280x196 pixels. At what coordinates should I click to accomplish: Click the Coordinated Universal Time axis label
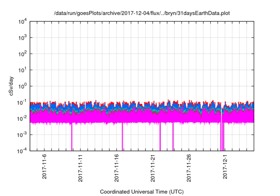click(141, 192)
